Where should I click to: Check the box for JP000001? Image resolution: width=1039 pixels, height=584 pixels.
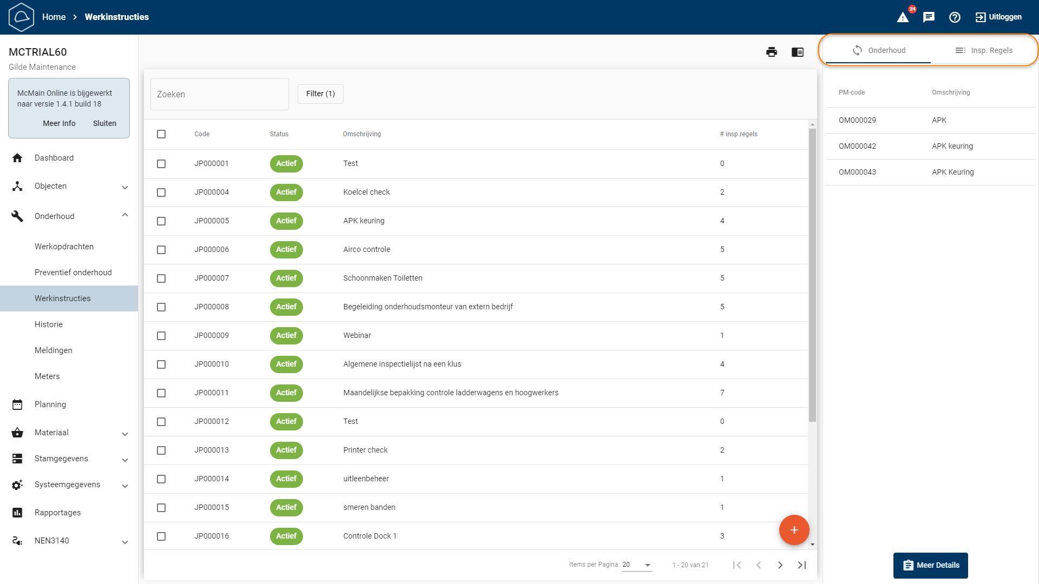161,164
